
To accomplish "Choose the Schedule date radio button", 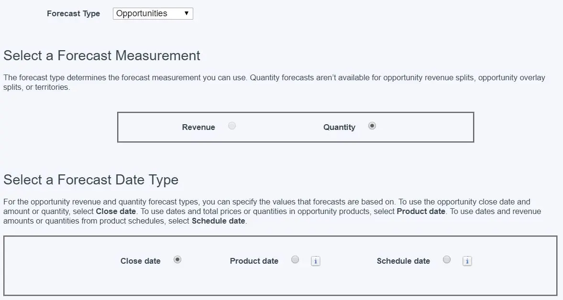I will tap(447, 259).
